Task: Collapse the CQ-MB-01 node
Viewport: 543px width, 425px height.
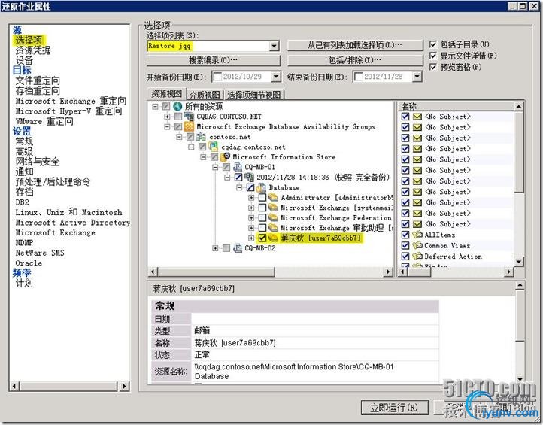Action: [215, 167]
